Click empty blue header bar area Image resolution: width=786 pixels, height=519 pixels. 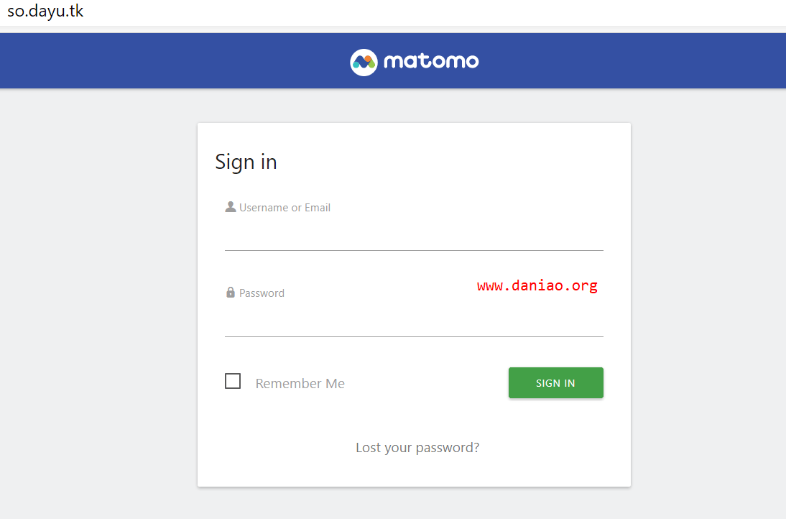(x=150, y=60)
